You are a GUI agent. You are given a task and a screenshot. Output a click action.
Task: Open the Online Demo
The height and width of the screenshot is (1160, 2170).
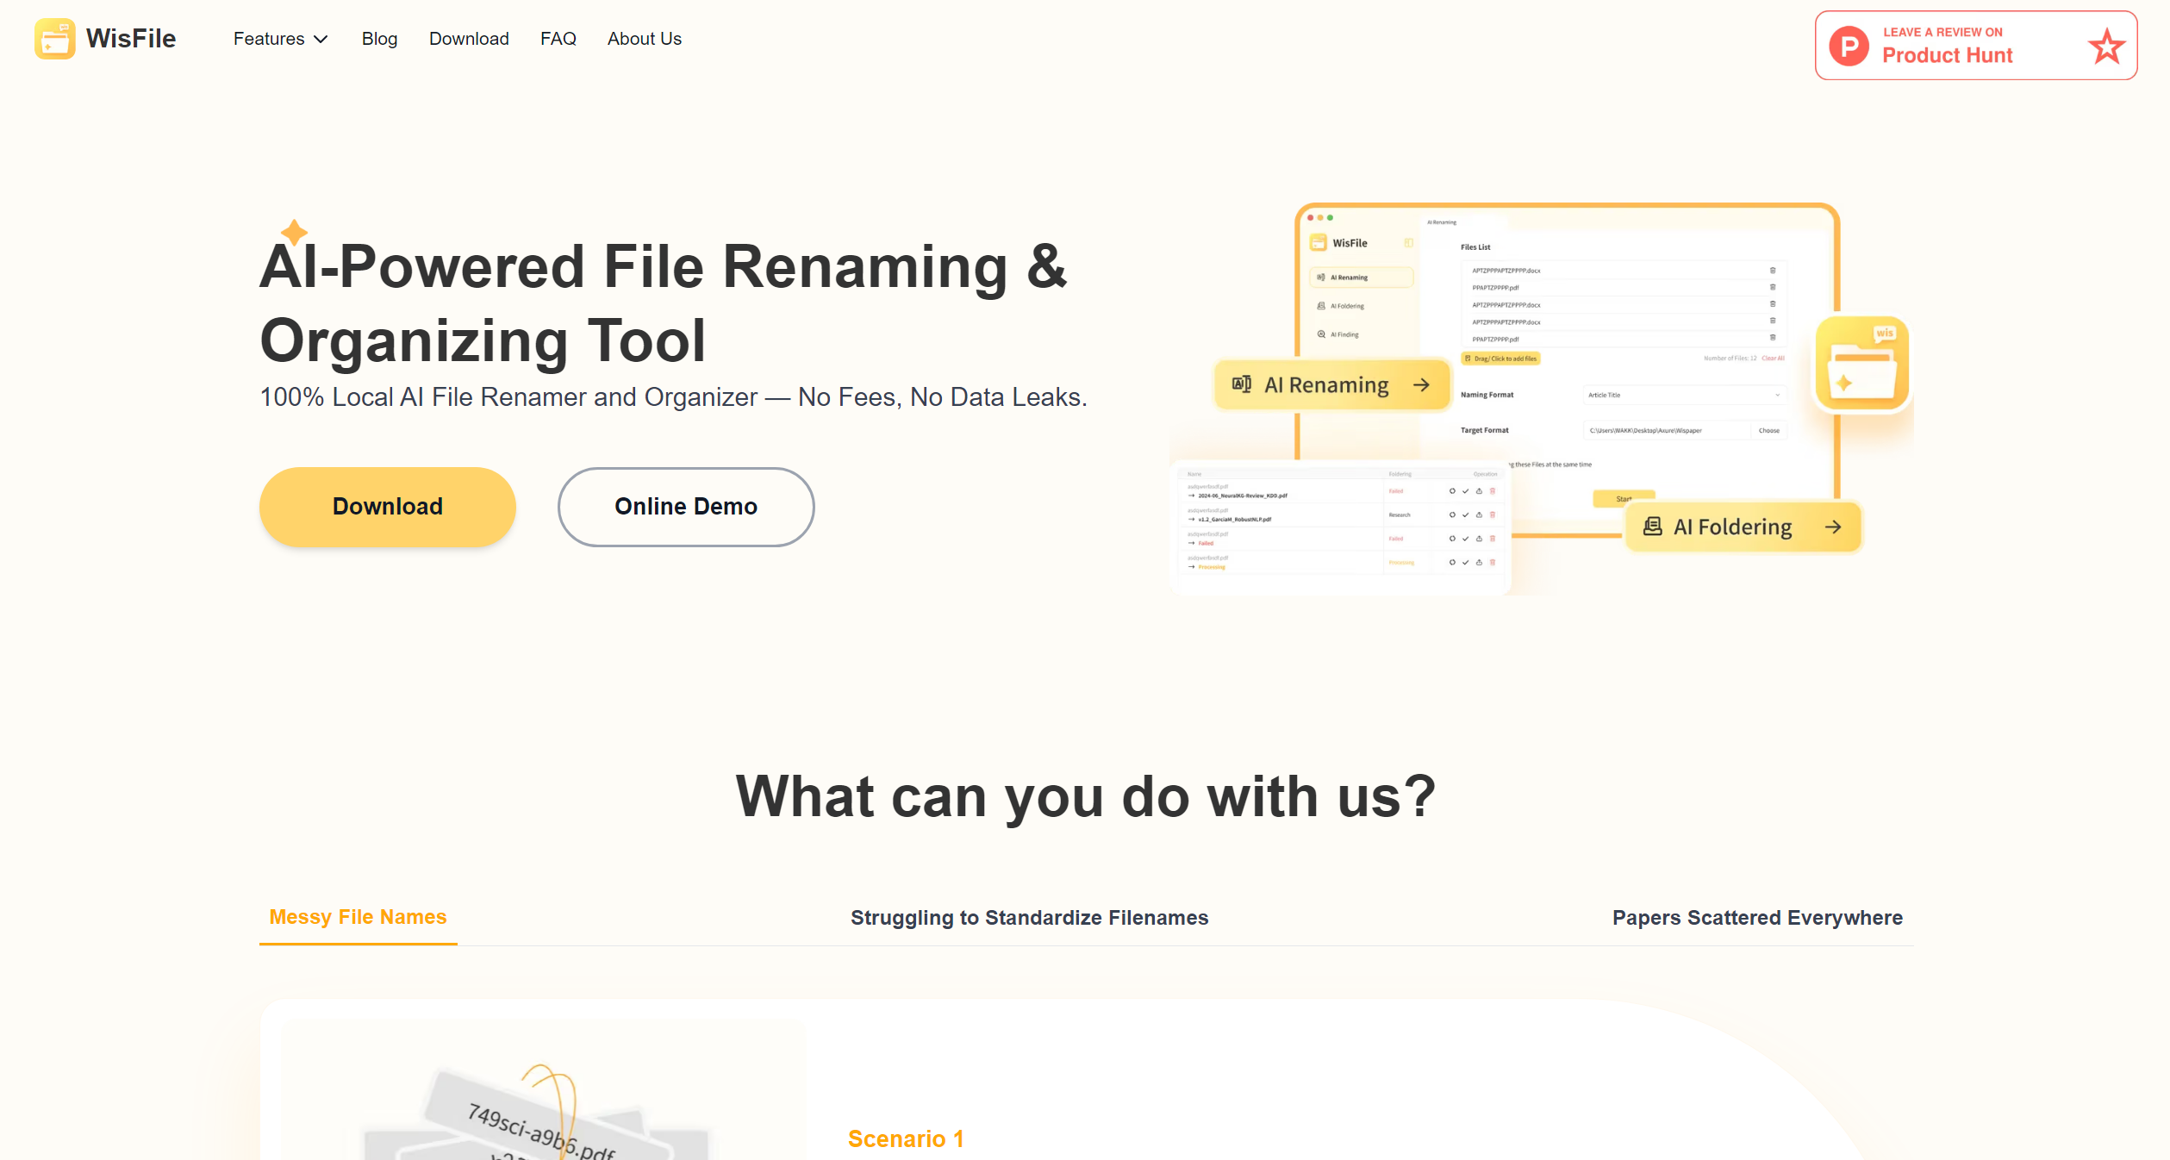685,507
